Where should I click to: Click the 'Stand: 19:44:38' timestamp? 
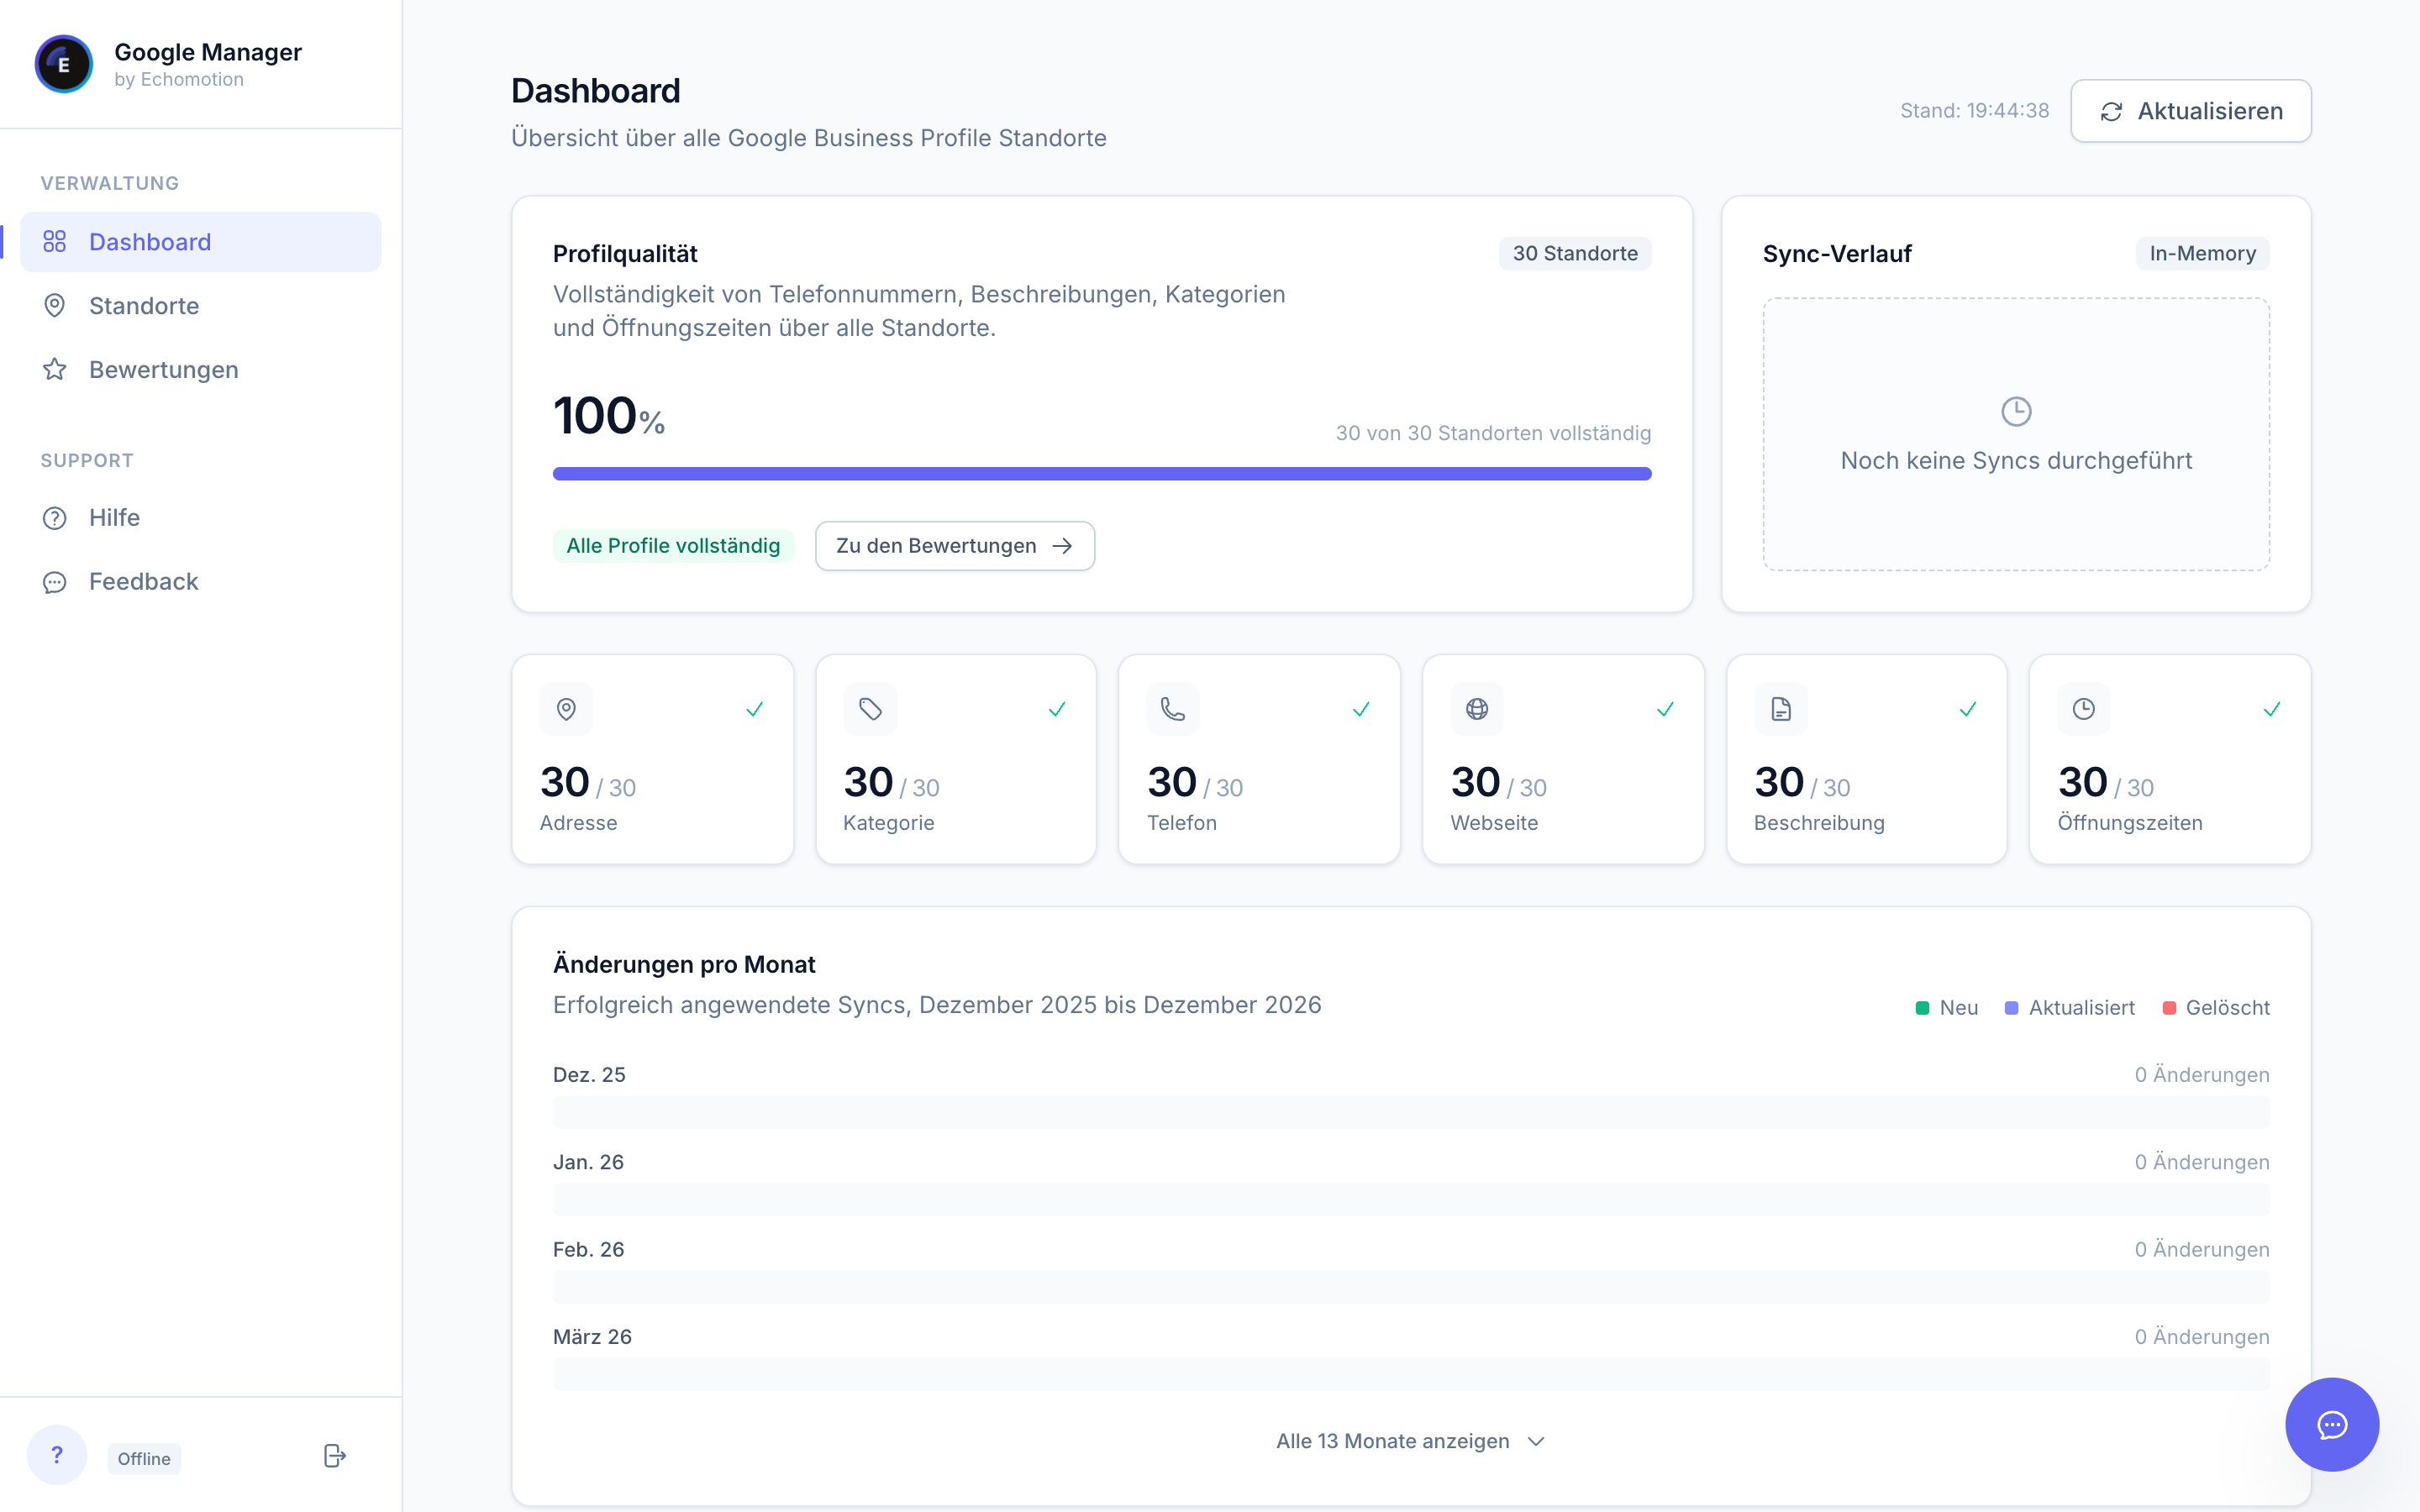coord(1974,111)
